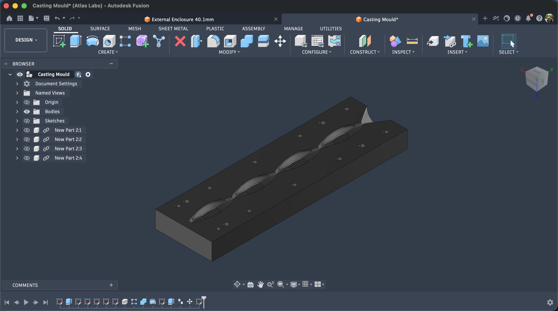558x311 pixels.
Task: Click the Undo arrow
Action: pyautogui.click(x=57, y=18)
